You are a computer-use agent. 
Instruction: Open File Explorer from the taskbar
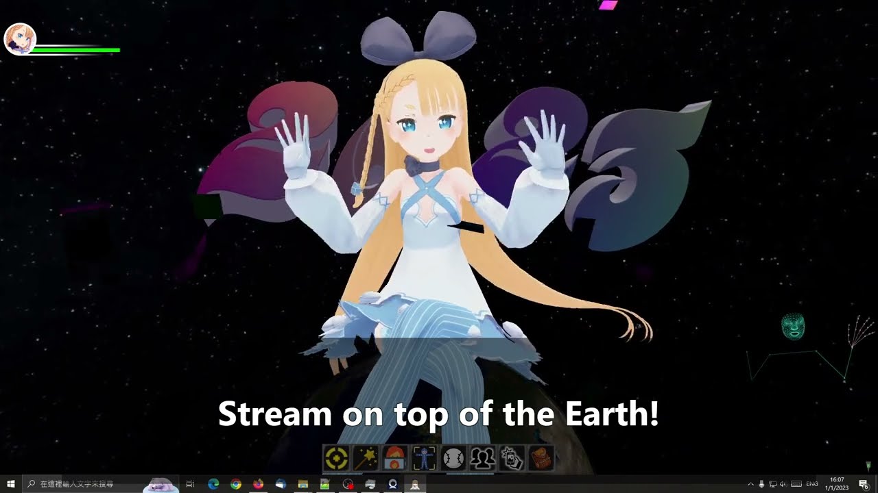pyautogui.click(x=302, y=484)
